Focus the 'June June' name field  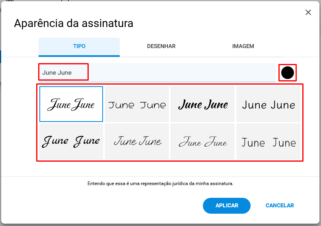[x=157, y=73]
